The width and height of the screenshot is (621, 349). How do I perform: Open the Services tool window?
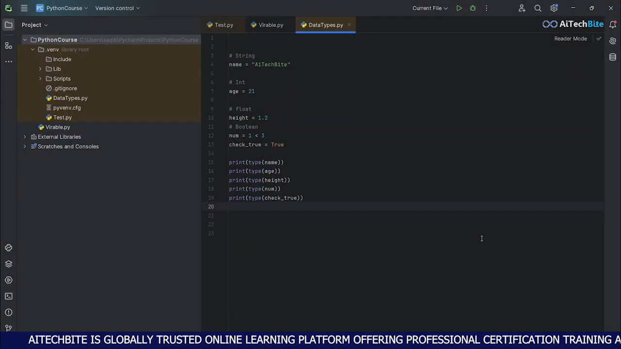(x=9, y=280)
